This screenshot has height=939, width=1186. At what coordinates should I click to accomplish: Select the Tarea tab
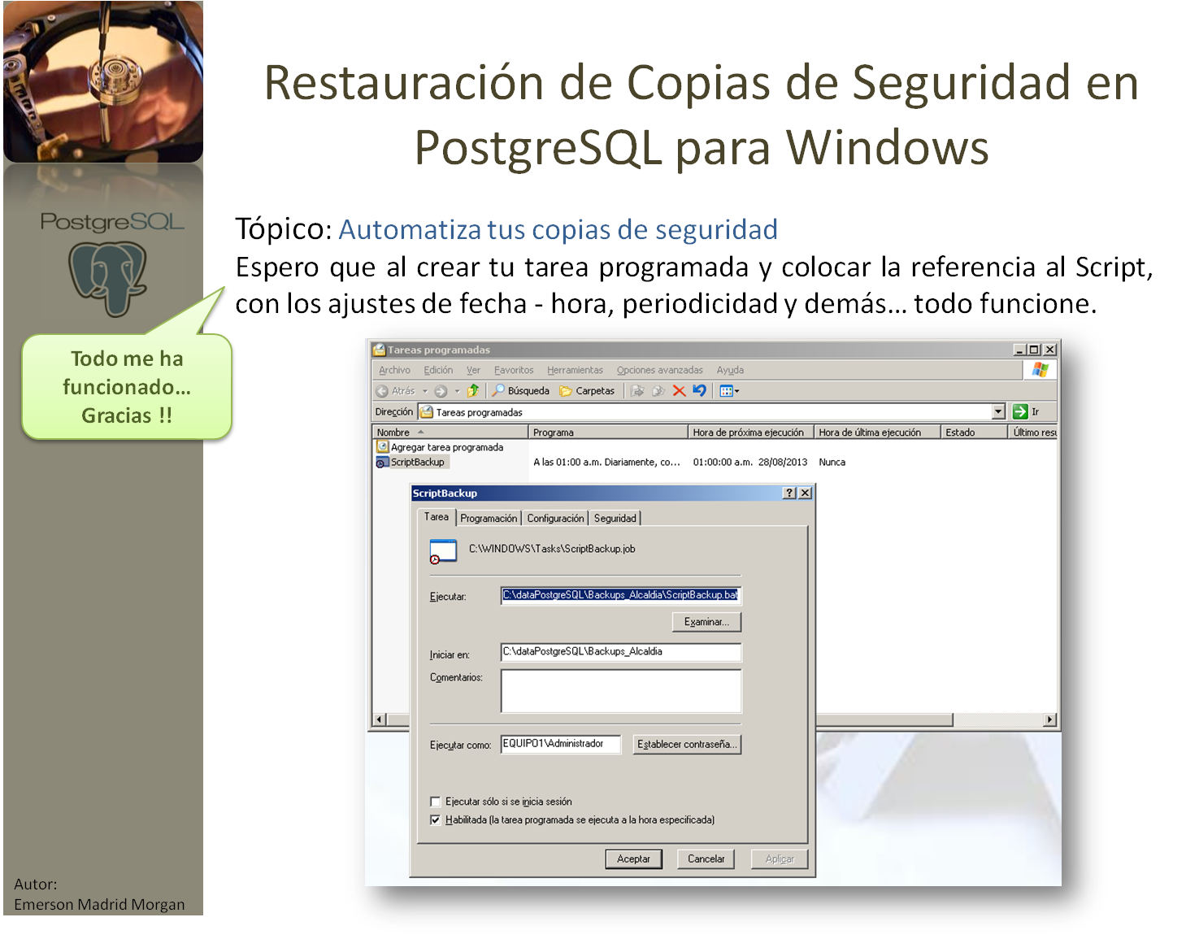tap(437, 517)
